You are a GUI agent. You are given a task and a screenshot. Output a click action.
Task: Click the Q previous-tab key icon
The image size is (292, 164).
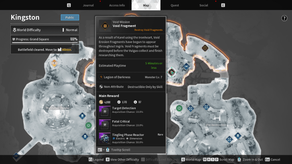tap(69, 5)
